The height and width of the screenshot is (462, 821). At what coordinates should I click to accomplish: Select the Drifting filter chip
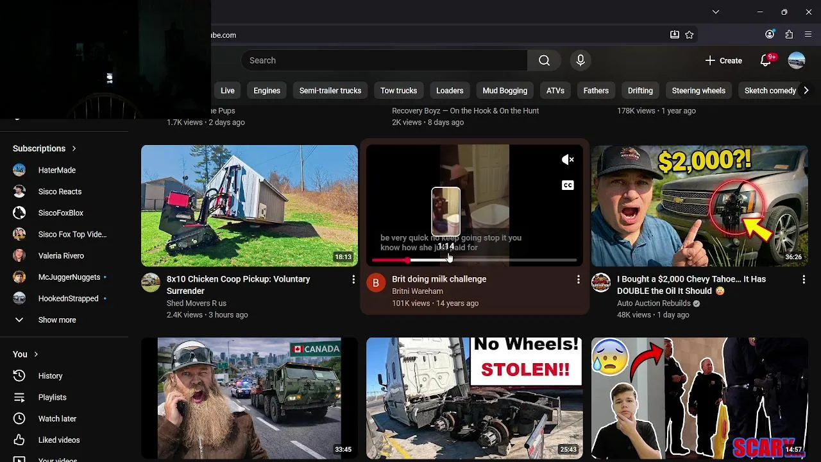640,90
